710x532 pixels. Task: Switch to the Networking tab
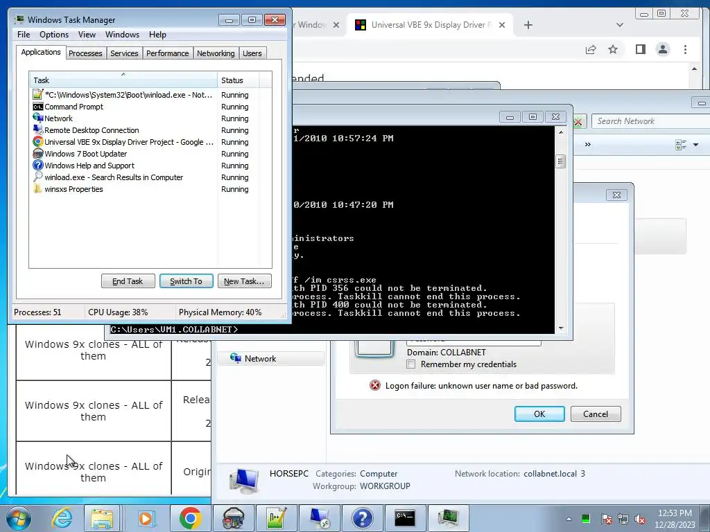pos(216,53)
